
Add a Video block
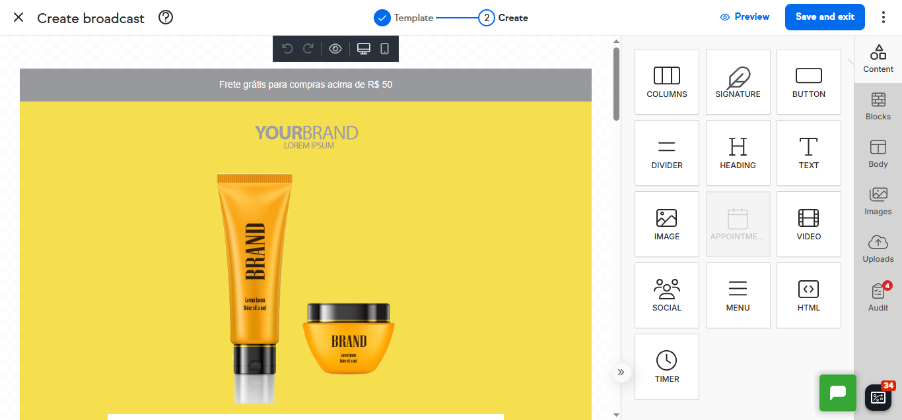point(808,224)
